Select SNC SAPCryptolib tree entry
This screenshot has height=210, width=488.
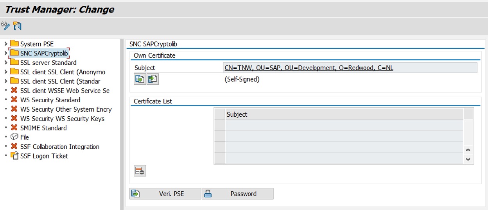point(44,53)
